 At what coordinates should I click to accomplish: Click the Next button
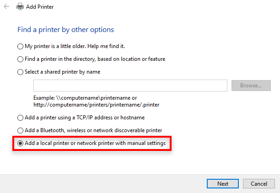pos(223,183)
